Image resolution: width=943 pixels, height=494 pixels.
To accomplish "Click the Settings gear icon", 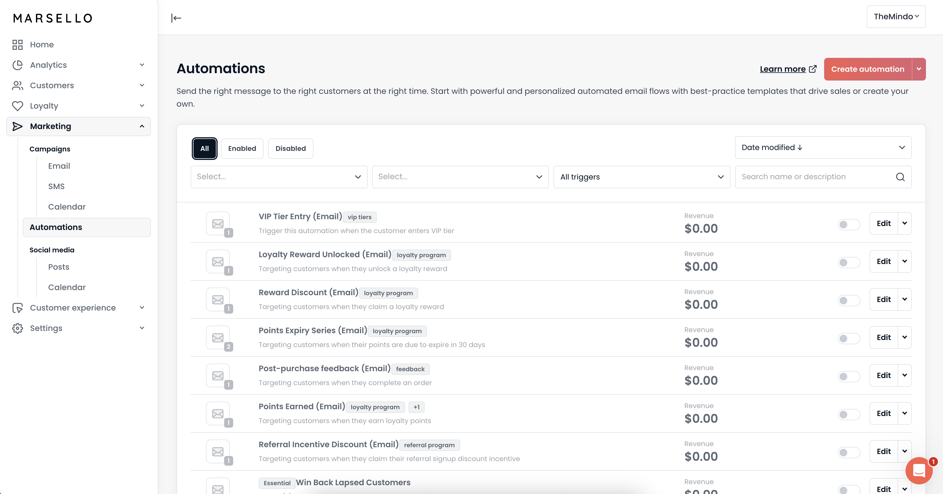I will (17, 328).
